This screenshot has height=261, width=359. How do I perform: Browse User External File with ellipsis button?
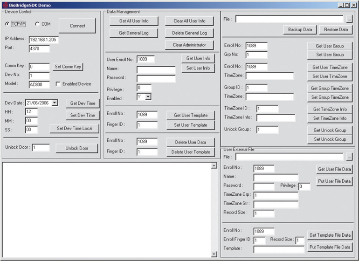click(349, 157)
